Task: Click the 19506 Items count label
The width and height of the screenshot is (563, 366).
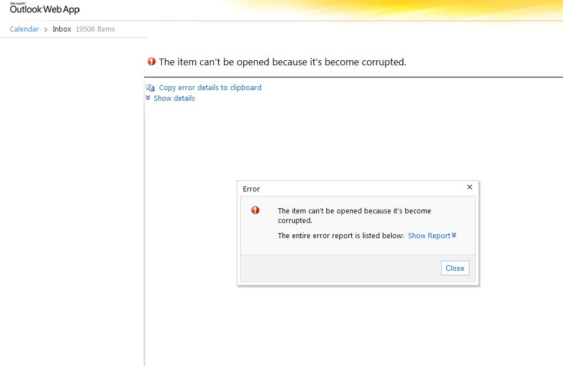Action: (95, 29)
